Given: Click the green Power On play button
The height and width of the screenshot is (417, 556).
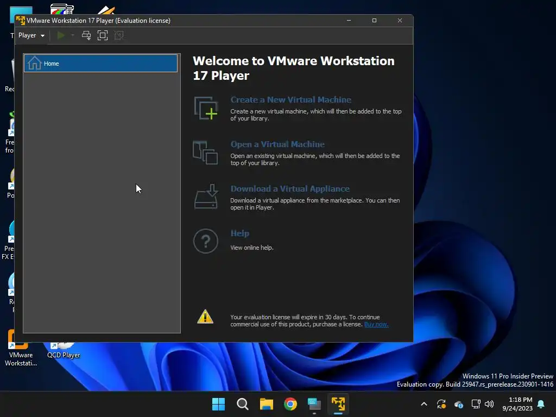Looking at the screenshot, I should [x=61, y=35].
